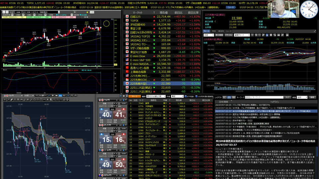319x179 pixels.
Task: Select the pentagon shape drawing tool
Action: tap(34, 100)
